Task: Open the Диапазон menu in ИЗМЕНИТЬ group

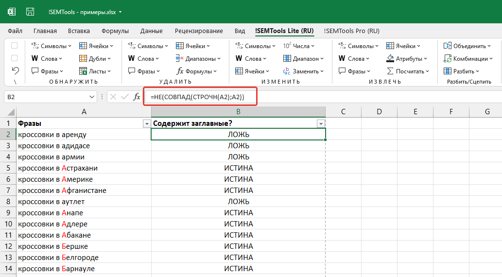Action: pyautogui.click(x=304, y=59)
